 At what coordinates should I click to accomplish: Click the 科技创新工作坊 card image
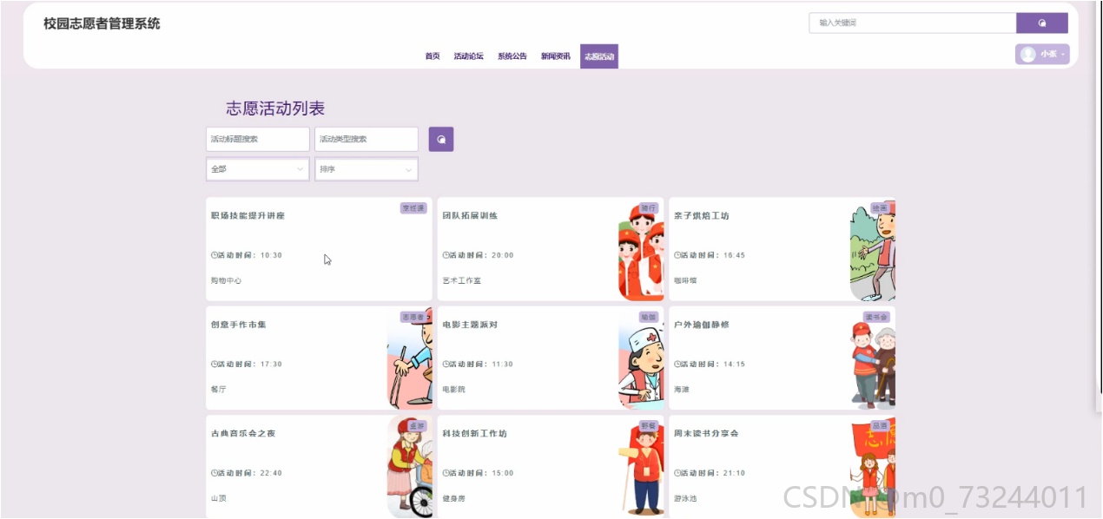click(641, 469)
